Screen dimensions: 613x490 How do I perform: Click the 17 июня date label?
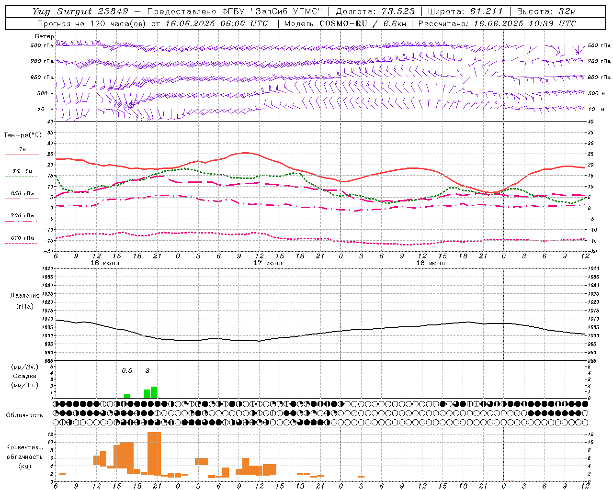(x=268, y=263)
